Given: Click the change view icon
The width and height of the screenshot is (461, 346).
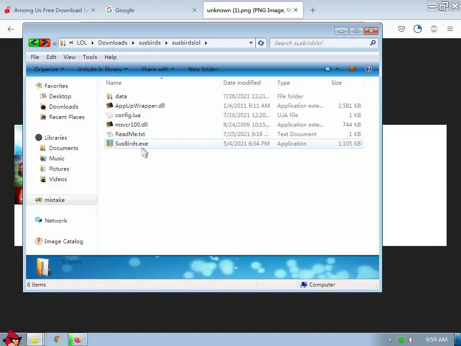Looking at the screenshot, I should click(328, 69).
